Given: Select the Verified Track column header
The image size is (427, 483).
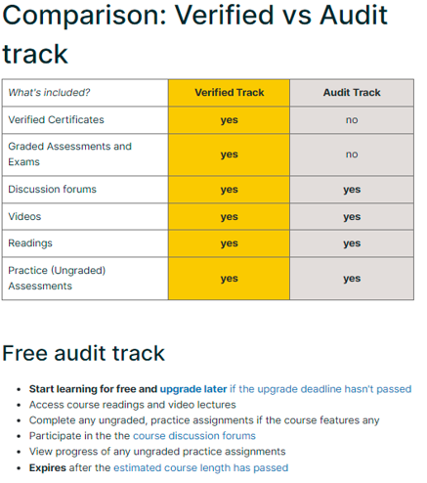Looking at the screenshot, I should [x=229, y=93].
